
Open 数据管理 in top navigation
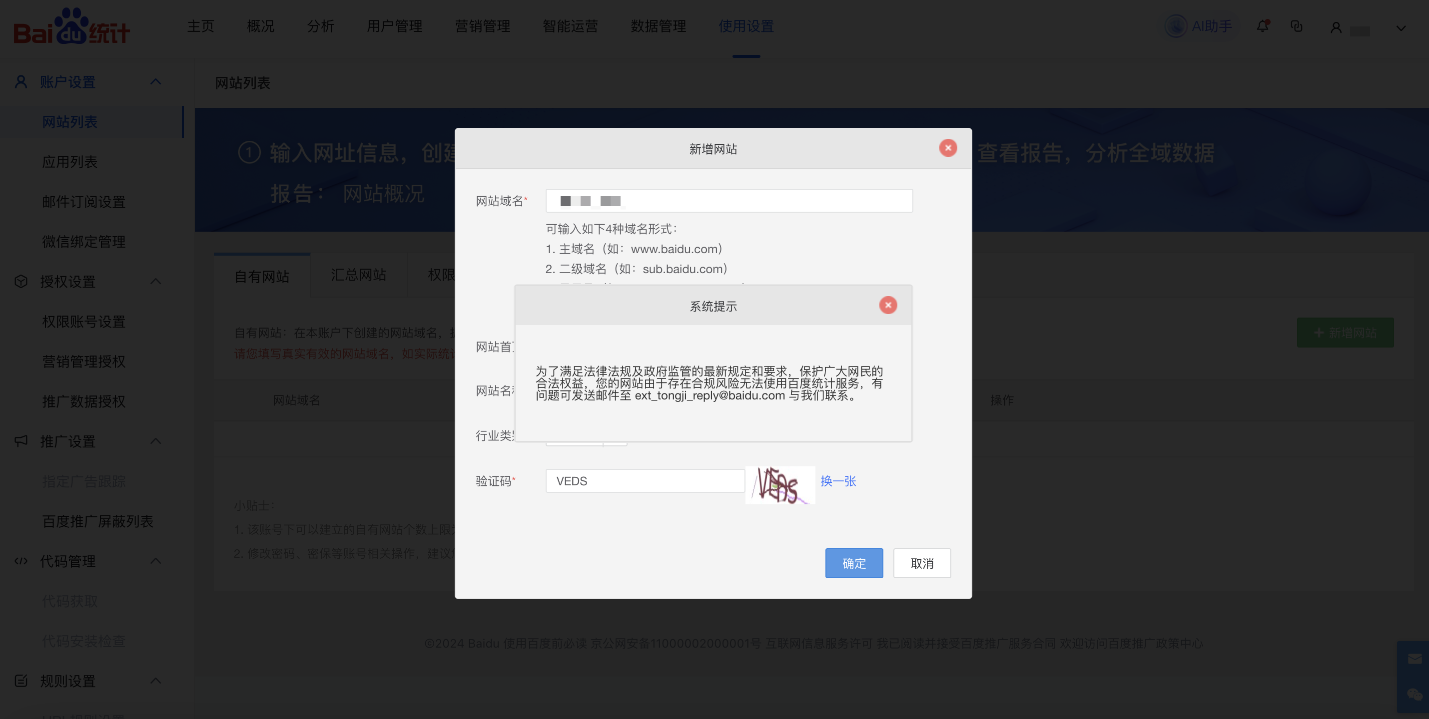(659, 26)
